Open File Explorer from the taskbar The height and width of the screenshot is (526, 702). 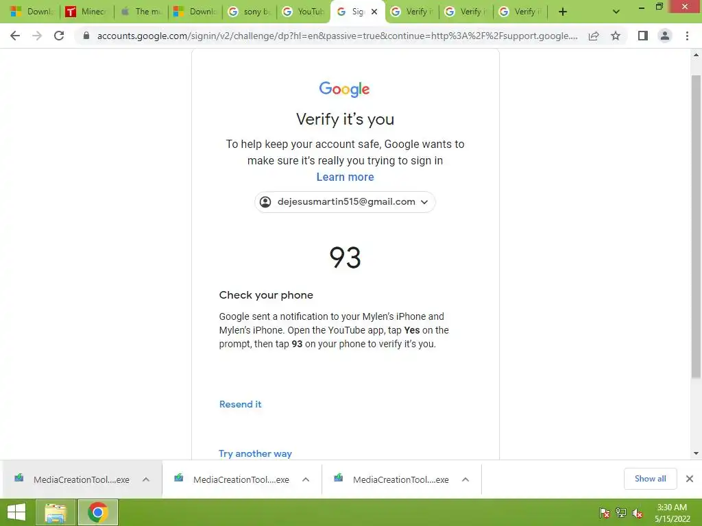56,512
